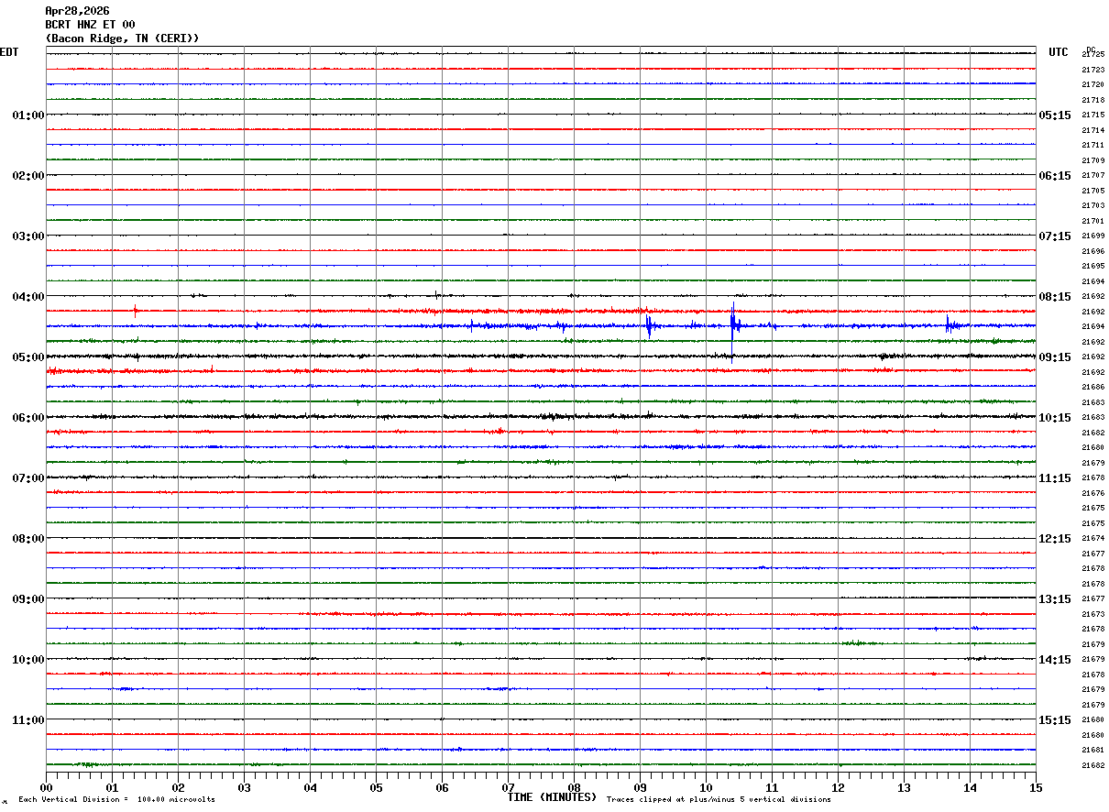Click the blue spike between minutes 13 and 14
Viewport: 1109px width, 812px height.
pos(948,324)
